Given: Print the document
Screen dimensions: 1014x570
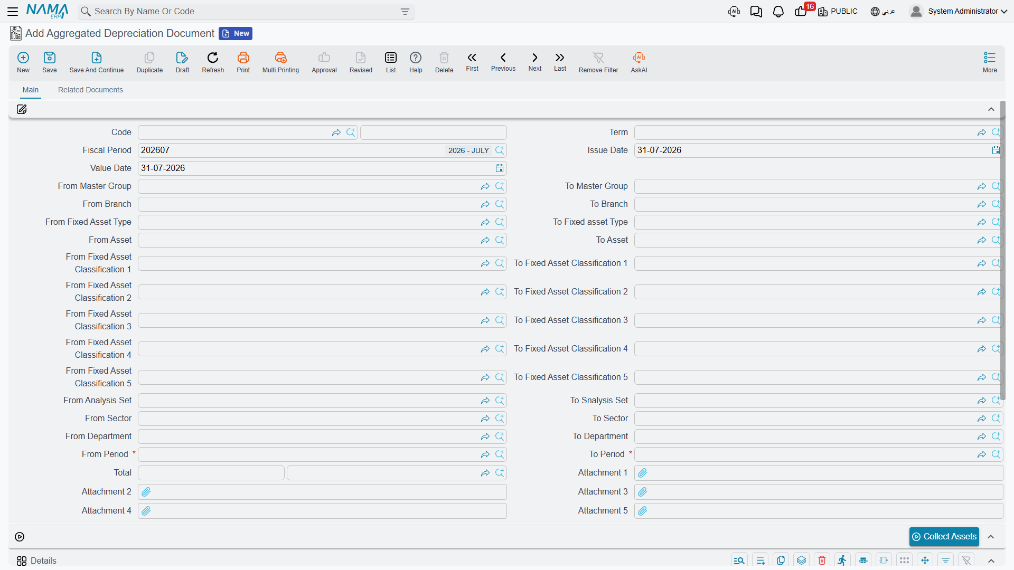Looking at the screenshot, I should 243,62.
